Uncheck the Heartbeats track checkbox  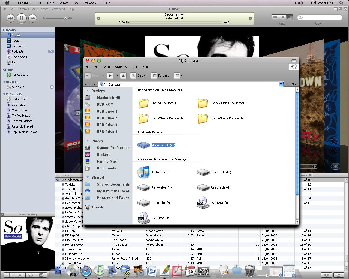point(63,203)
